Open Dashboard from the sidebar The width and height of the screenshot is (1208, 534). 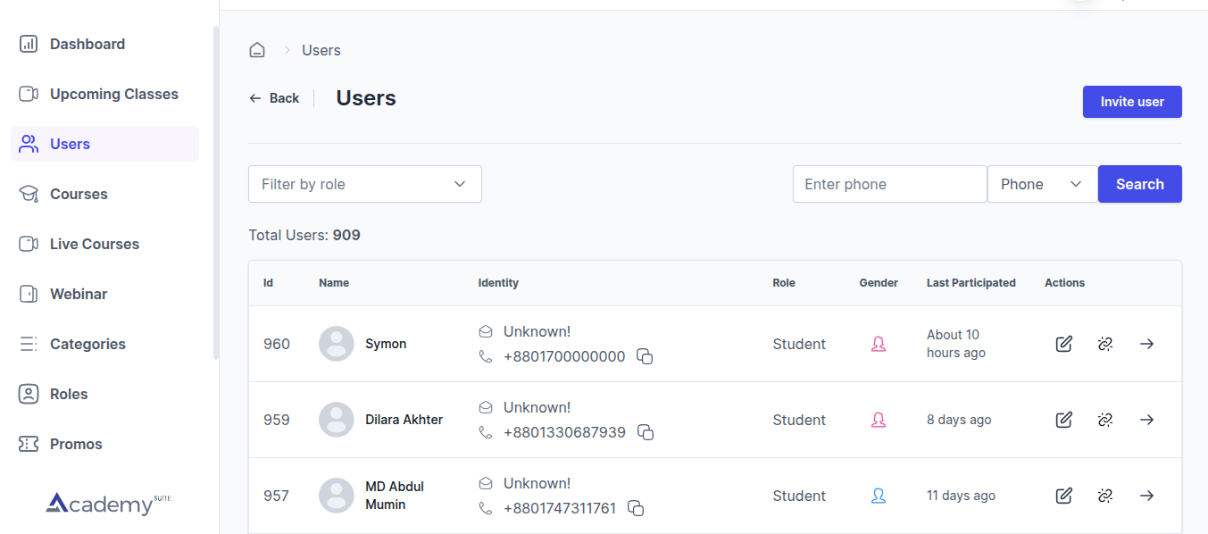point(87,44)
